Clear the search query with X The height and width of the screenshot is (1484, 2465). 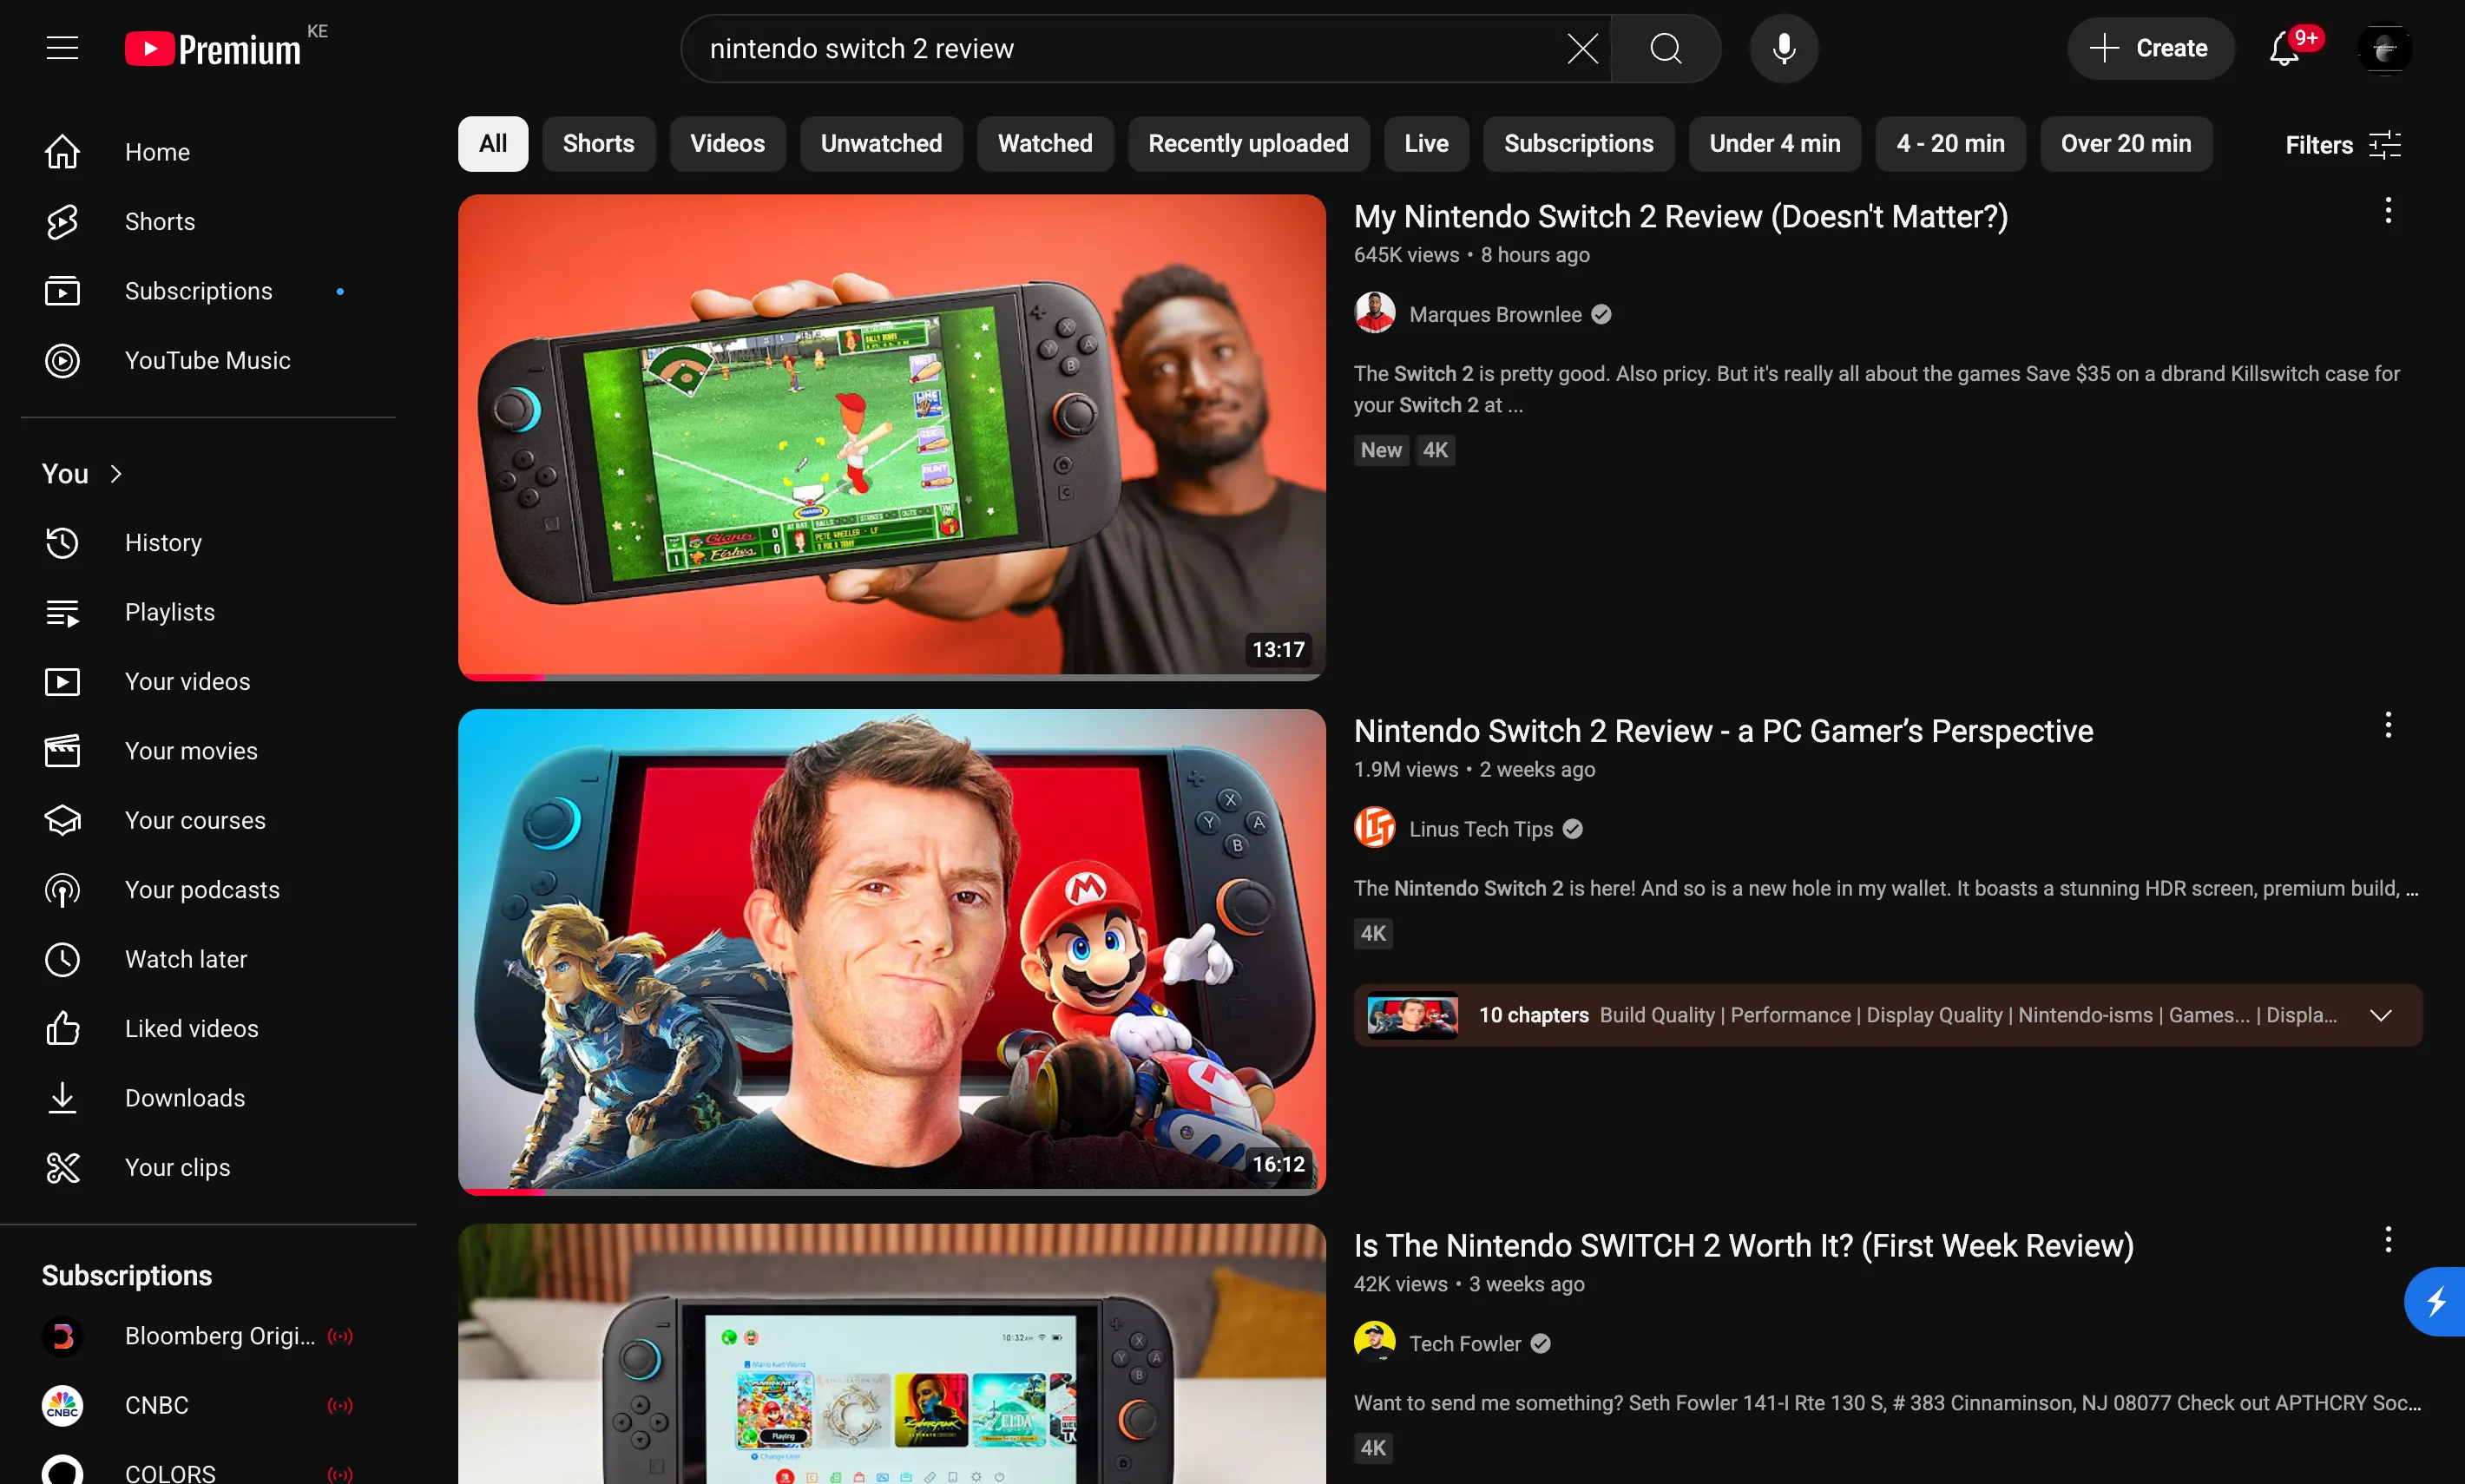click(x=1582, y=48)
